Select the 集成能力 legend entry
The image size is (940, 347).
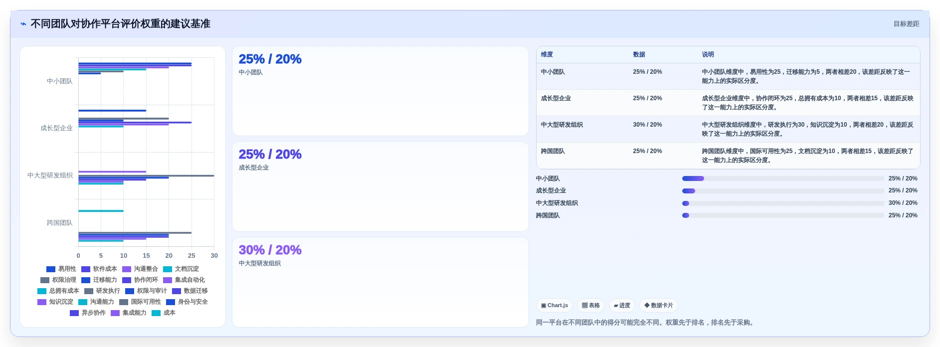pyautogui.click(x=129, y=313)
